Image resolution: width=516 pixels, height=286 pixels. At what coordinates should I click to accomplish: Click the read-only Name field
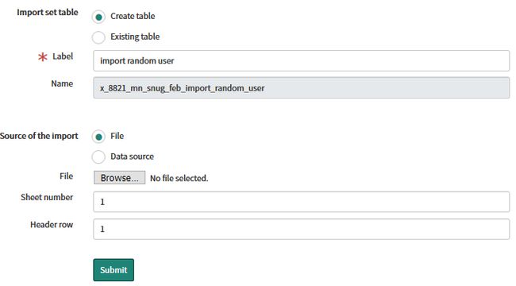click(301, 87)
